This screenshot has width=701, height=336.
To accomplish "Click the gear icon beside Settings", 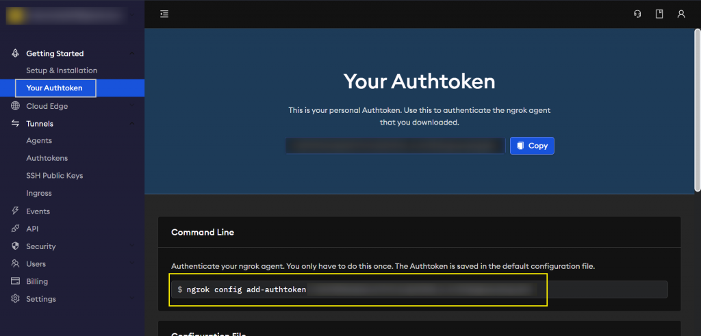I will click(x=15, y=298).
